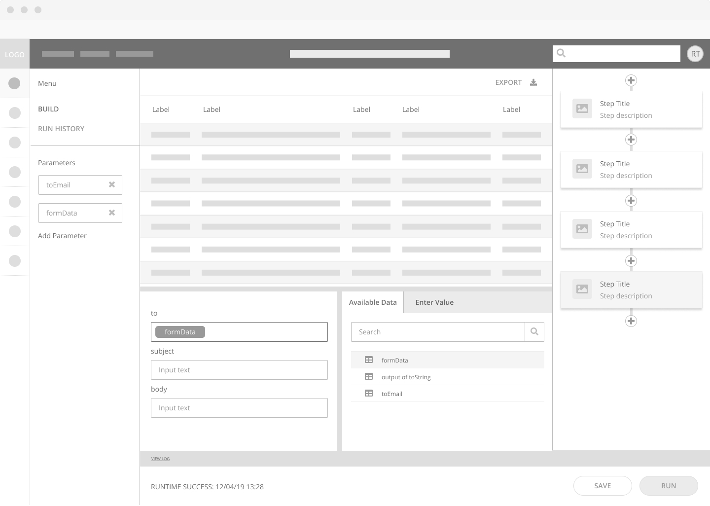
Task: Click the image icon of the highlighted fourth step card
Action: pyautogui.click(x=582, y=289)
